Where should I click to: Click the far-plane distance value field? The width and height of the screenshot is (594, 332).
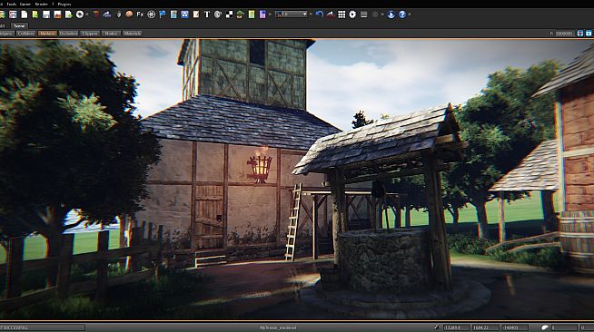[564, 34]
